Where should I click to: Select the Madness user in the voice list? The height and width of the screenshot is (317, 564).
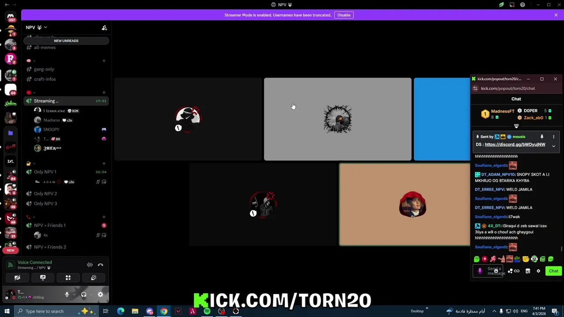click(70, 120)
